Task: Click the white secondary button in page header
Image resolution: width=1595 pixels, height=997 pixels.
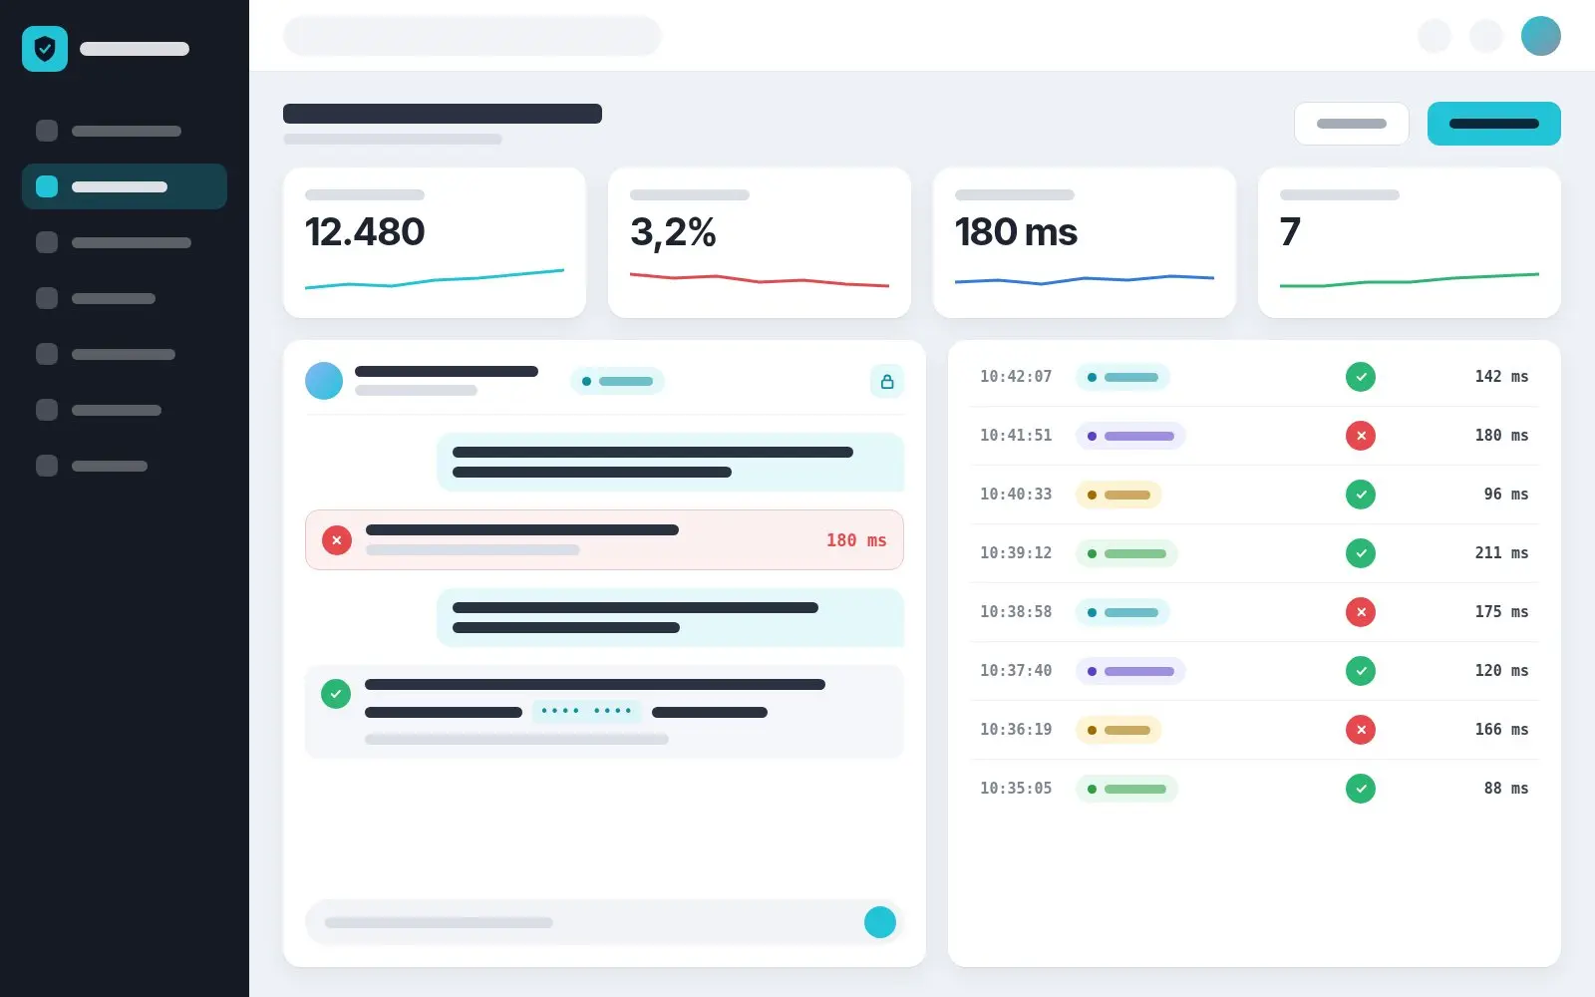Action: (1351, 124)
